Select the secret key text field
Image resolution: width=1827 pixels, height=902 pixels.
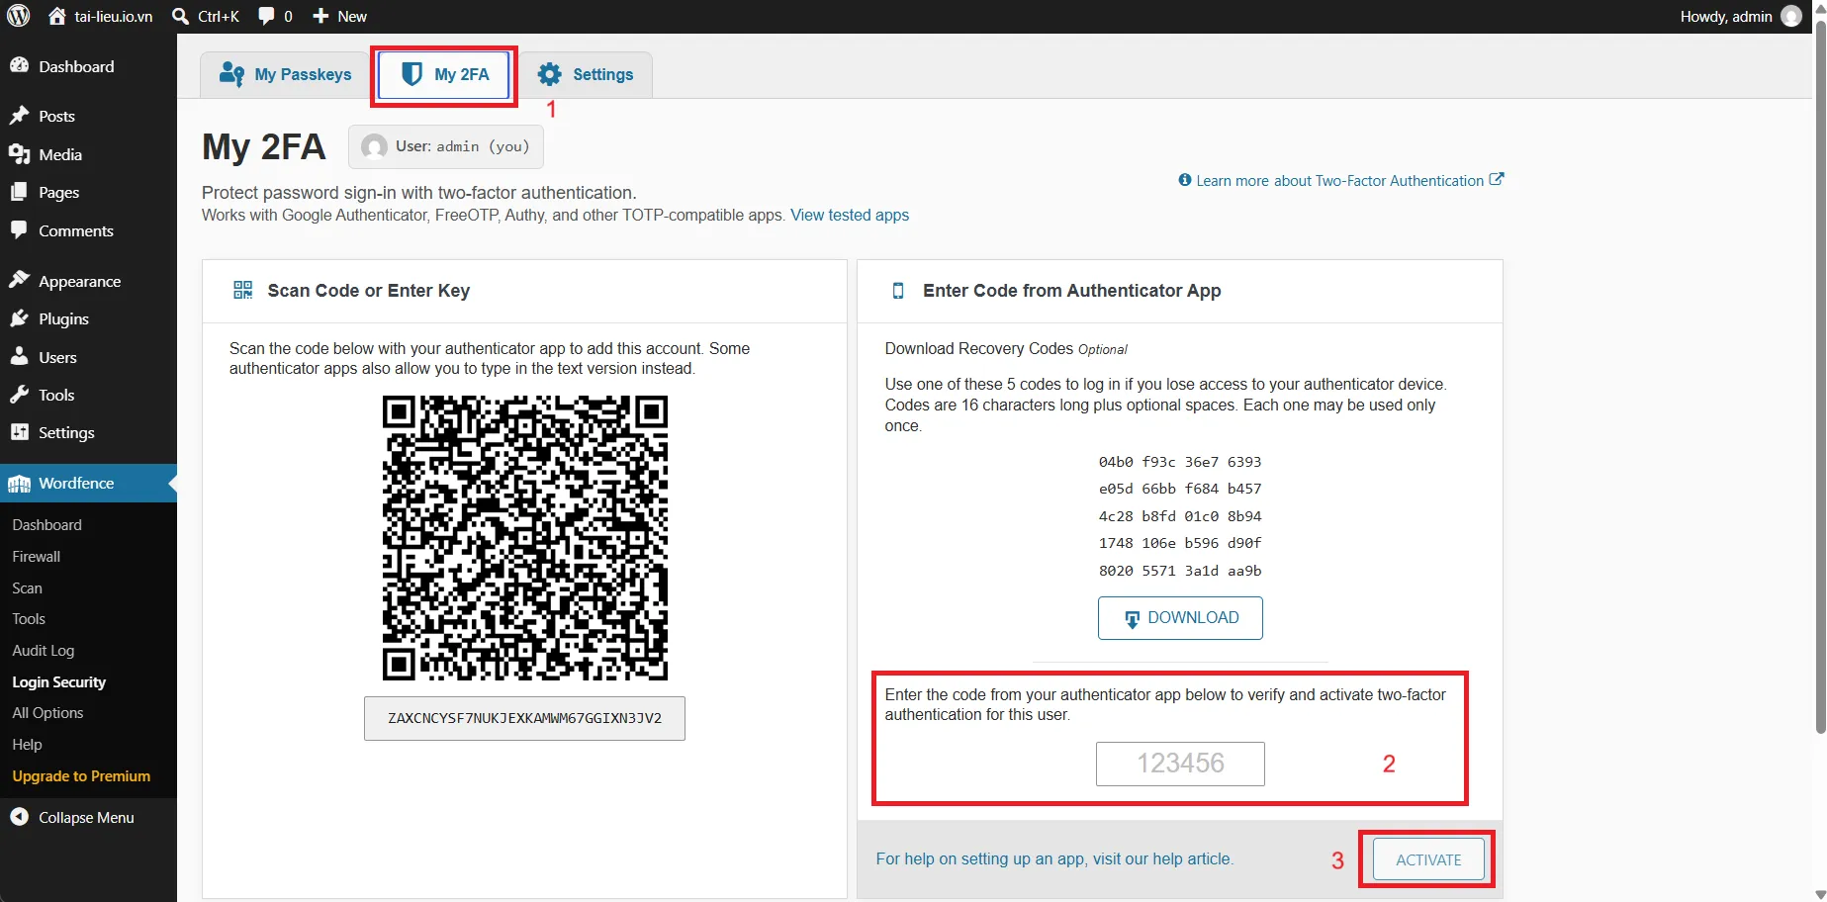tap(524, 718)
